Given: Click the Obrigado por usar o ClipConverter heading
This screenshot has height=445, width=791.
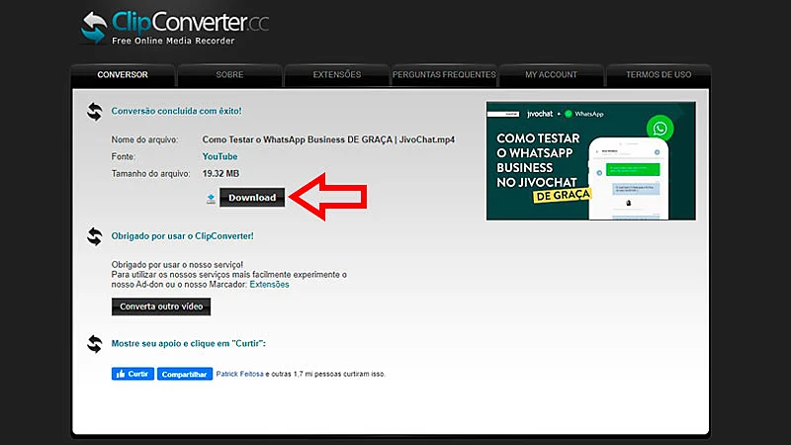Looking at the screenshot, I should coord(183,236).
